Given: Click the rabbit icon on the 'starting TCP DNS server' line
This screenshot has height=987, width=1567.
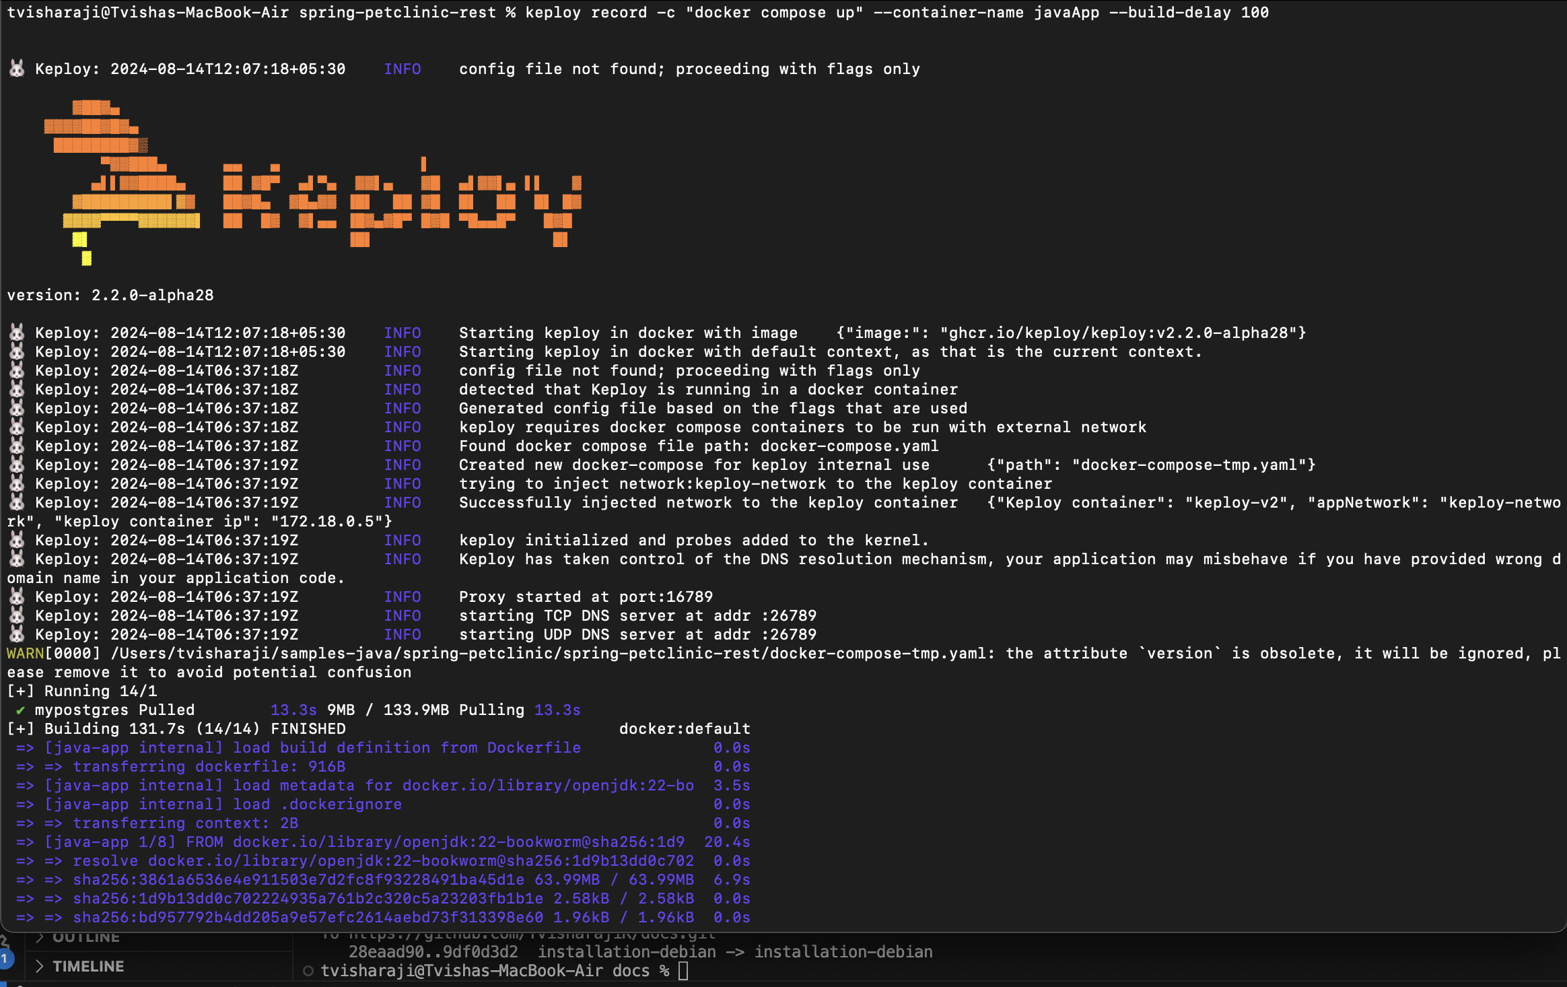Looking at the screenshot, I should click(17, 615).
